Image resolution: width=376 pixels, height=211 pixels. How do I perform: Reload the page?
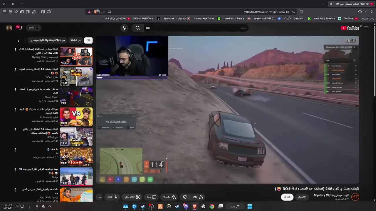[360, 12]
